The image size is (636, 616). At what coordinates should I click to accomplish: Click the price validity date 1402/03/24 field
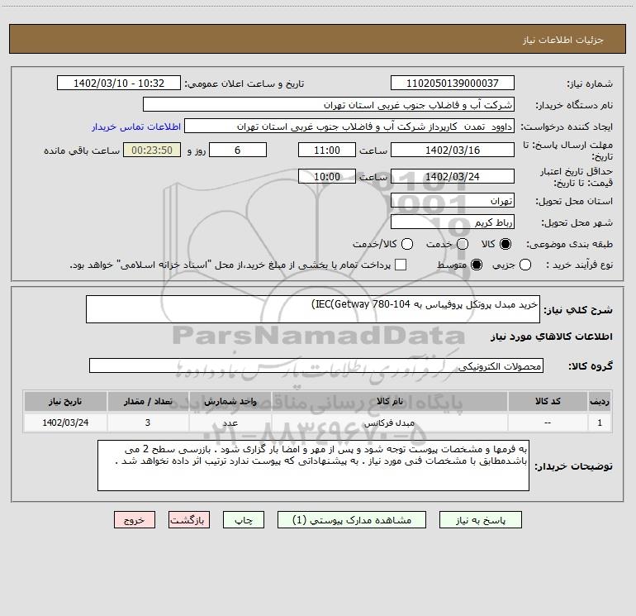453,176
